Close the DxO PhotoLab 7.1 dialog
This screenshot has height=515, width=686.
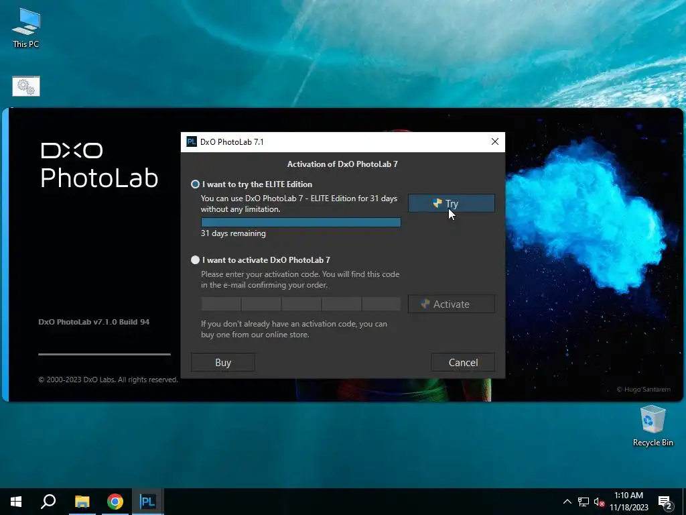point(495,141)
